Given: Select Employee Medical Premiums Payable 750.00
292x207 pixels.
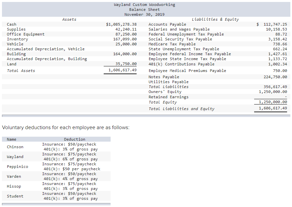Looking at the screenshot, I should [280, 71].
